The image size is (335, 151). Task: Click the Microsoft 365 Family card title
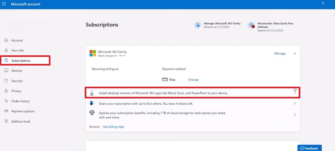[112, 52]
